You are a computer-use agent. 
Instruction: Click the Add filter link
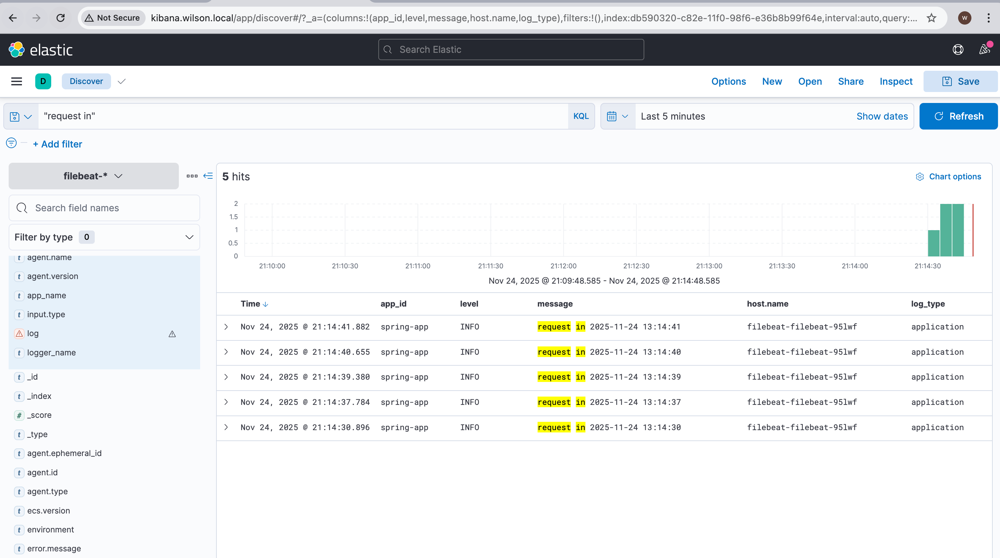[58, 144]
